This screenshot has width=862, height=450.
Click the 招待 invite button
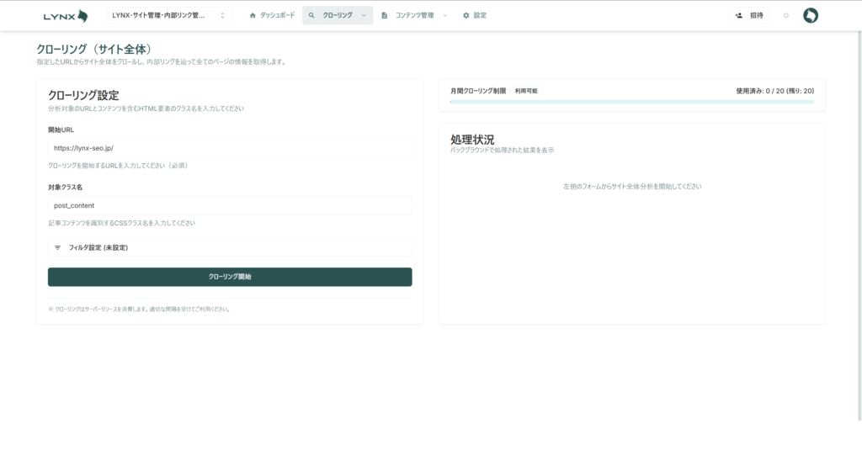tap(748, 15)
